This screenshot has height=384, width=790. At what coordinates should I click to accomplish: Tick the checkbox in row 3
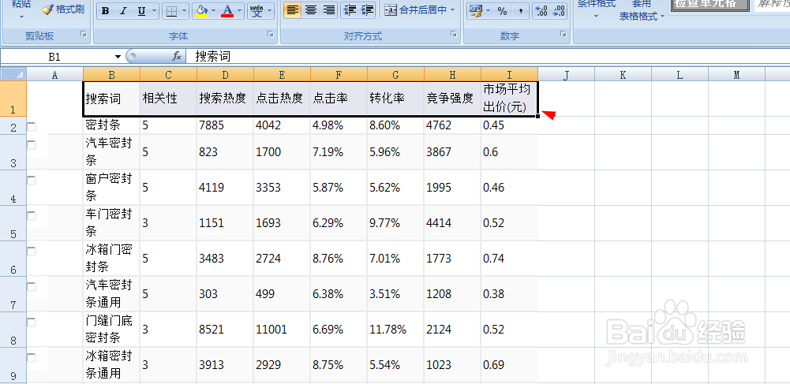(x=32, y=144)
